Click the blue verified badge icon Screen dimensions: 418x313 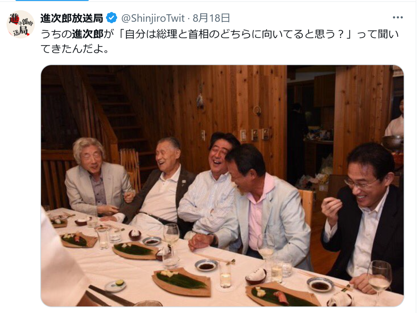pyautogui.click(x=111, y=17)
